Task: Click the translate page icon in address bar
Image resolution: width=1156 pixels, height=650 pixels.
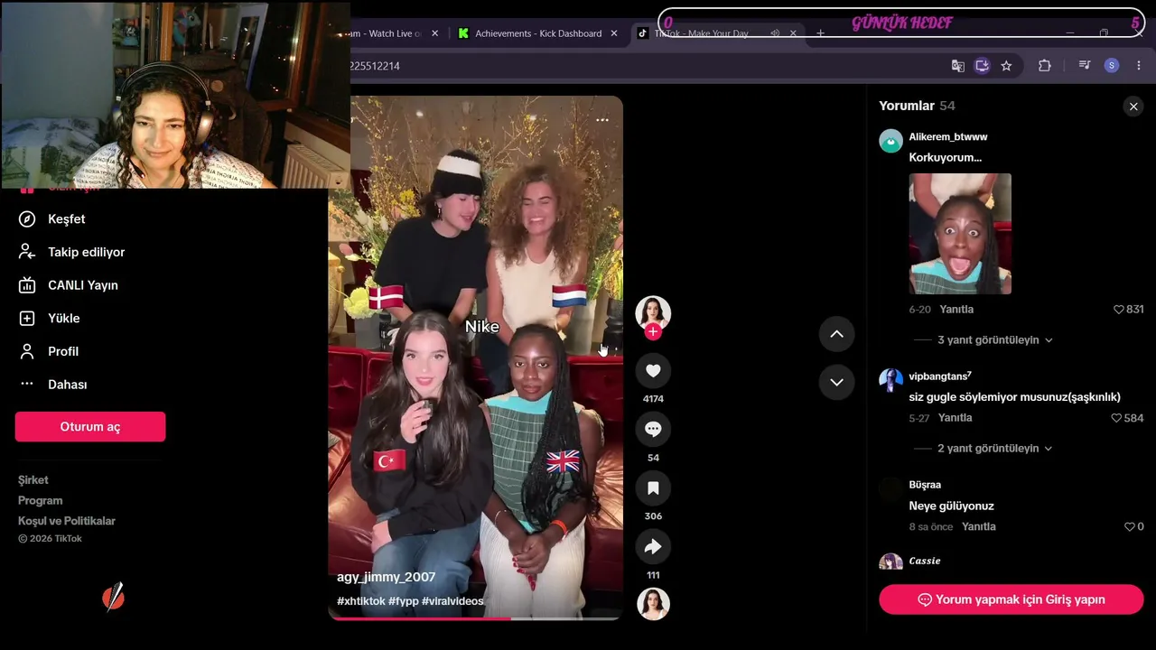Action: coord(958,66)
